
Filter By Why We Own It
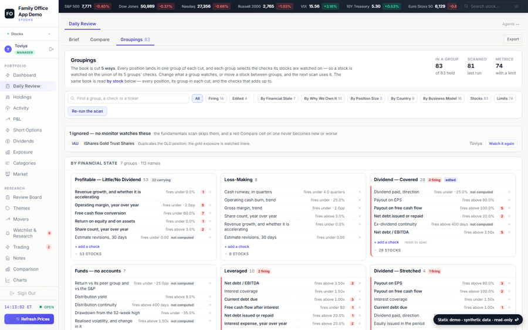(x=323, y=98)
